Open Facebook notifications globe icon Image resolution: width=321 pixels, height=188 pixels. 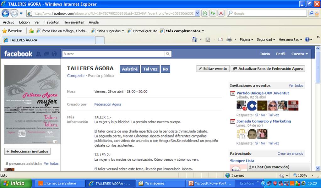tap(54, 54)
